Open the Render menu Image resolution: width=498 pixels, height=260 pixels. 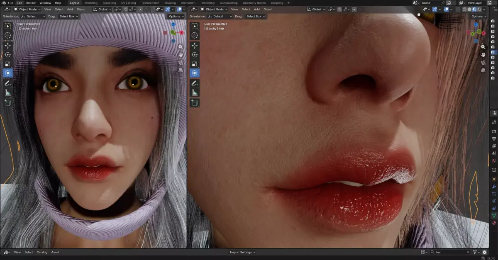pos(31,2)
